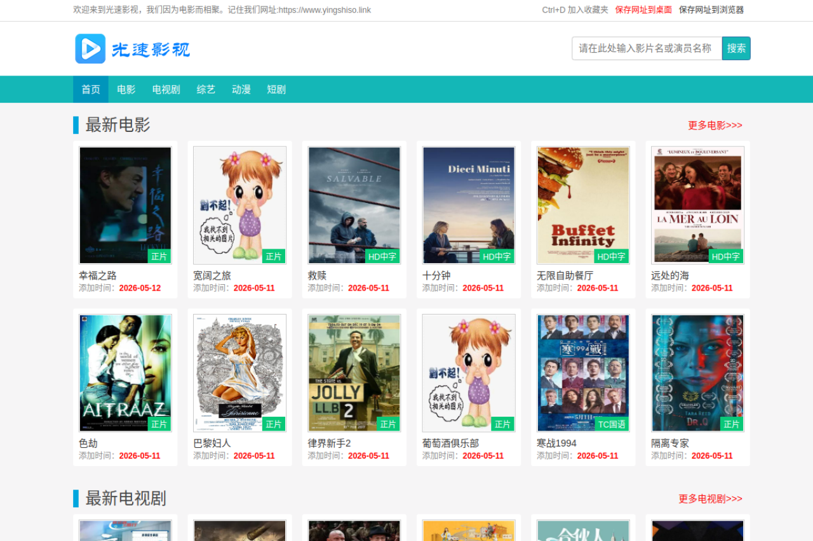Open the Dieci Minuti movie poster
Screen dimensions: 813x541
pyautogui.click(x=469, y=205)
